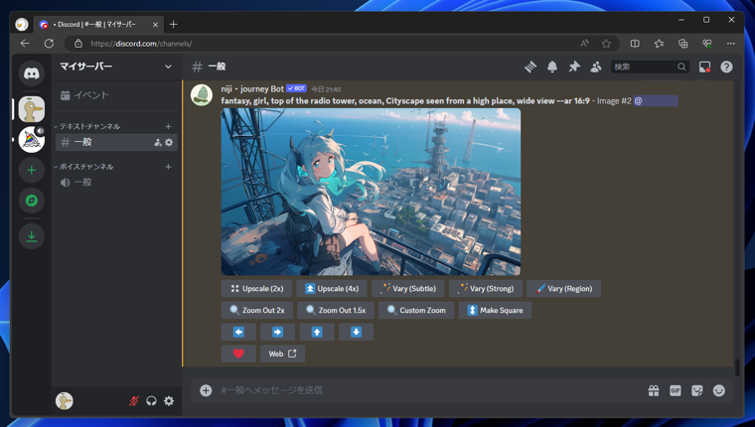755x427 pixels.
Task: Open the GIF picker
Action: 676,390
